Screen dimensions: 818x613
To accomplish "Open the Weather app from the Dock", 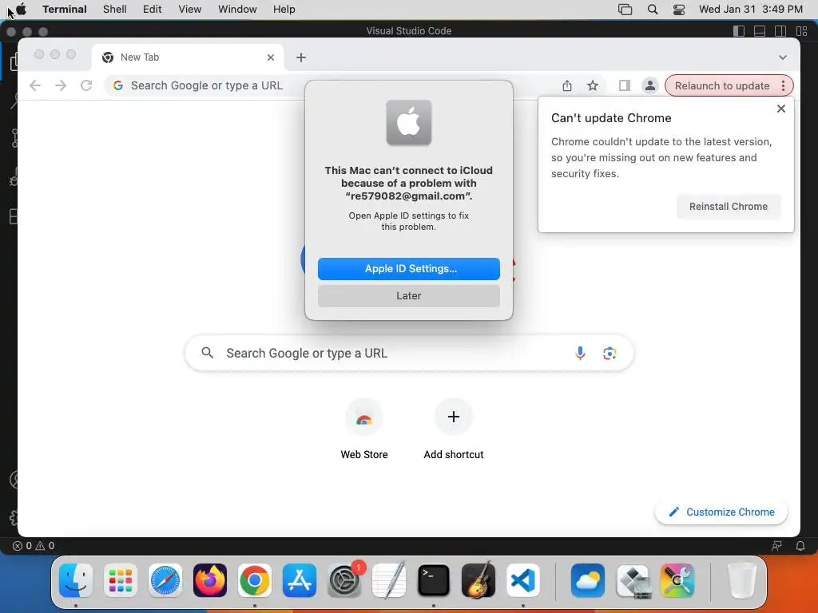I will [x=588, y=580].
